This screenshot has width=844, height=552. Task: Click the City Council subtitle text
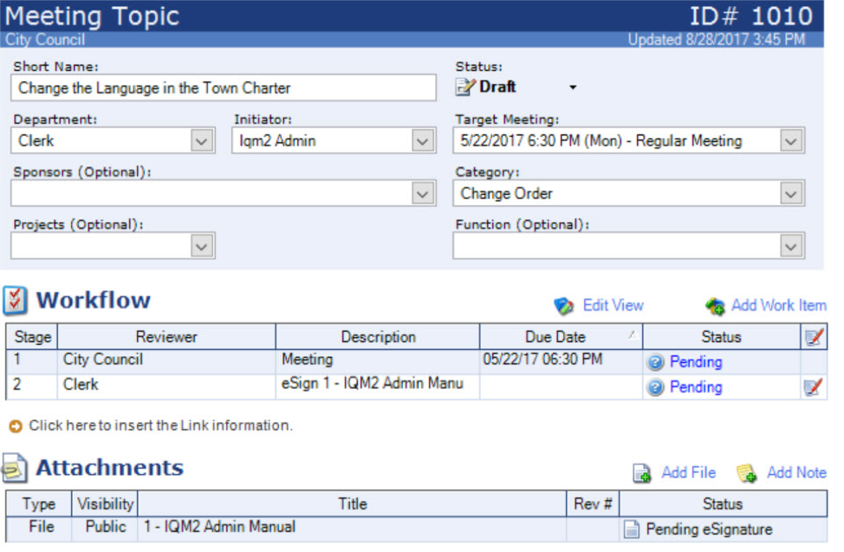(45, 39)
